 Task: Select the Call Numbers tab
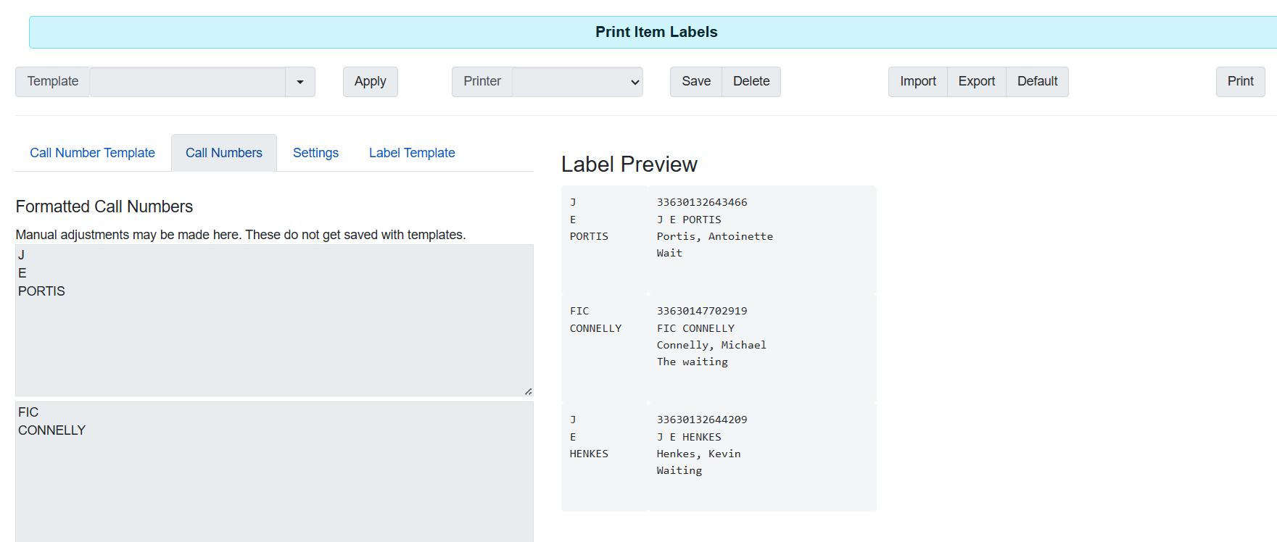coord(224,153)
